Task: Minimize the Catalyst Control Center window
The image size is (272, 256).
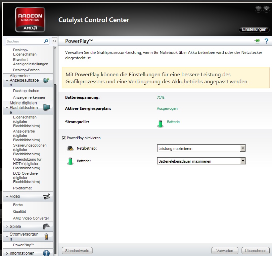Action: [x=258, y=9]
